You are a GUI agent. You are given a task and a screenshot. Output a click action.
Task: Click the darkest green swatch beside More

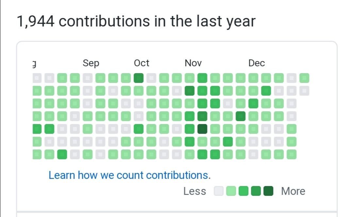(268, 191)
